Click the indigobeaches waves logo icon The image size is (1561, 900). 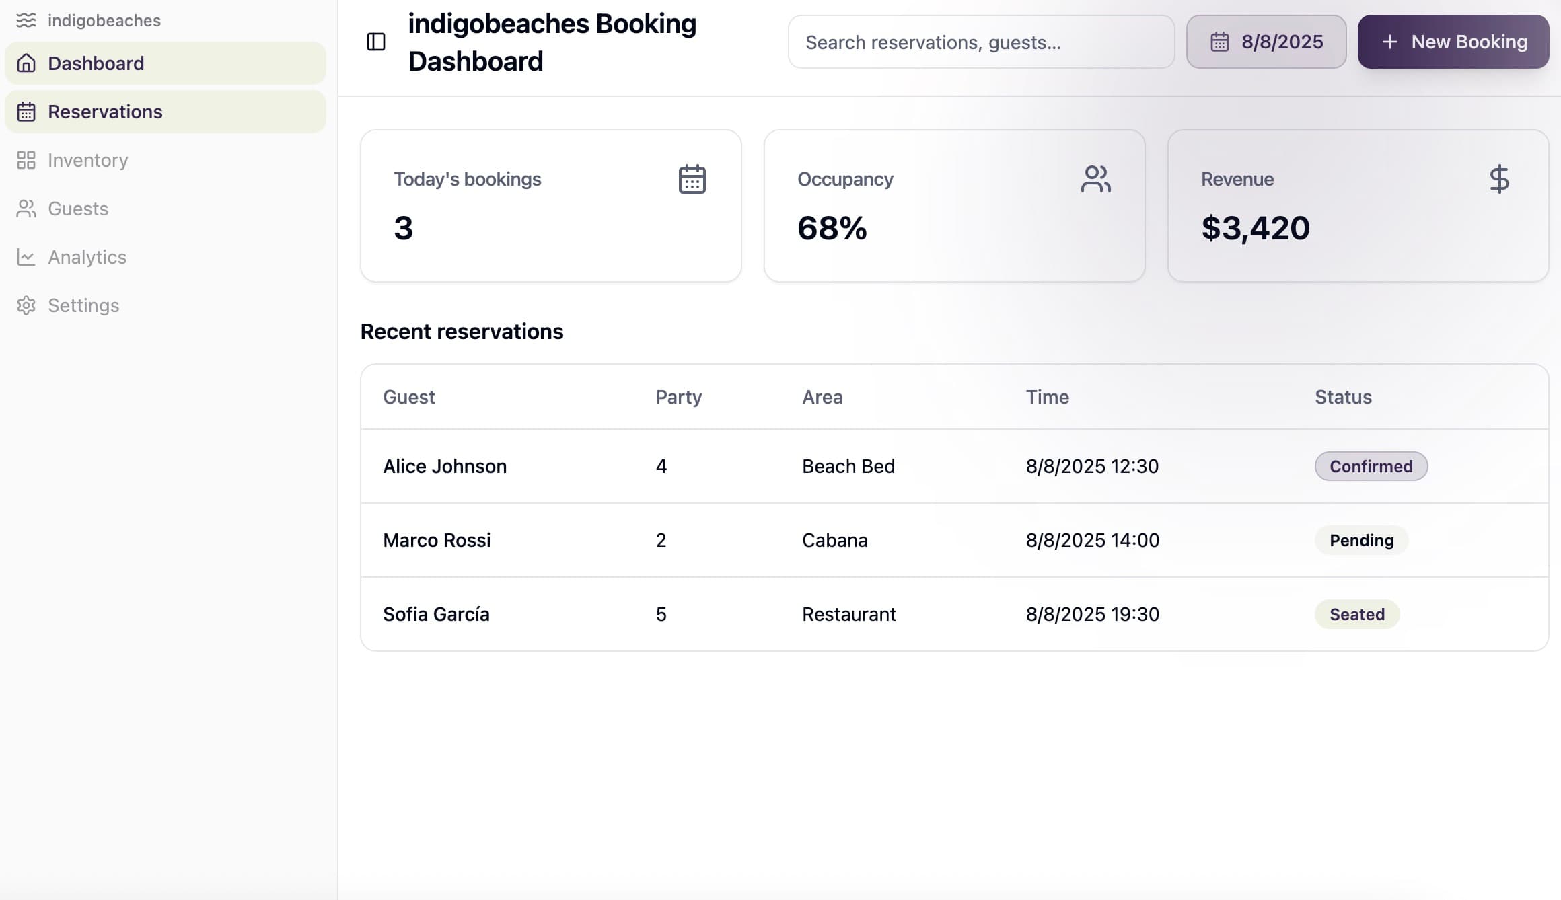click(x=26, y=20)
